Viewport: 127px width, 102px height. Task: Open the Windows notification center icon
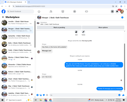coord(124,100)
